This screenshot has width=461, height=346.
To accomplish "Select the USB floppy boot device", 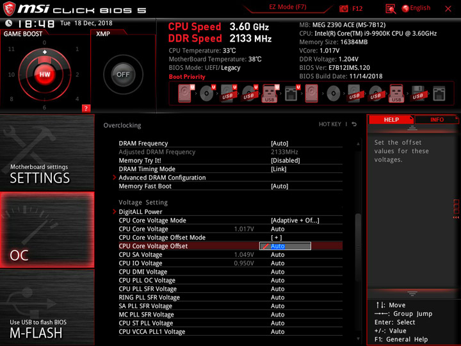I will [x=417, y=94].
